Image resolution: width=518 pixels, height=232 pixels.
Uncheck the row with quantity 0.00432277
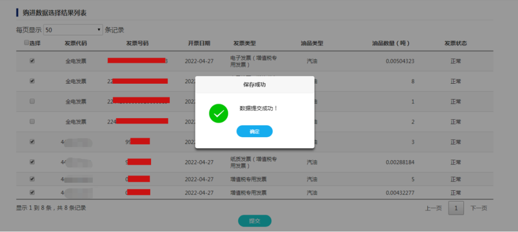(32, 192)
